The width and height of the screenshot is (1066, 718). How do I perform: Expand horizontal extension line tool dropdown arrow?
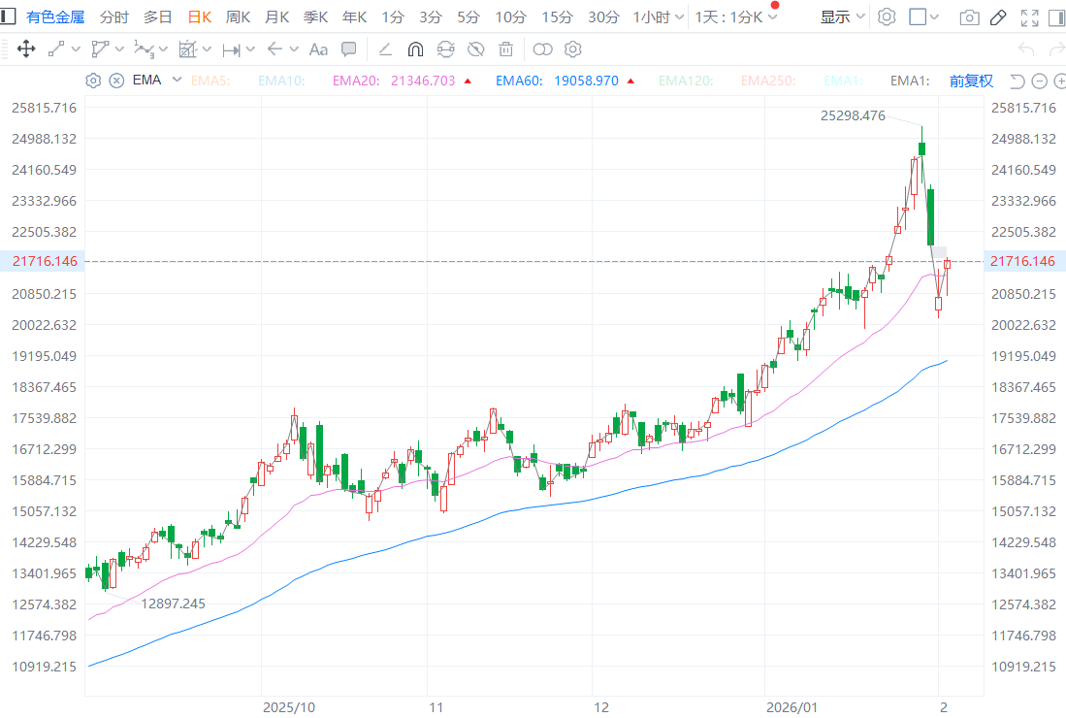click(250, 49)
